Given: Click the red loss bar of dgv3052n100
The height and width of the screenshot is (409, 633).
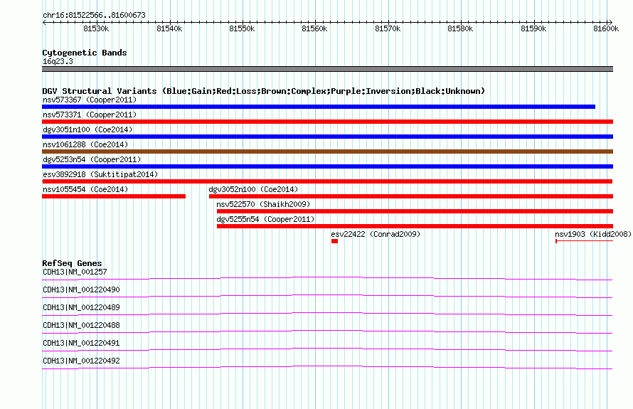Looking at the screenshot, I should click(411, 196).
